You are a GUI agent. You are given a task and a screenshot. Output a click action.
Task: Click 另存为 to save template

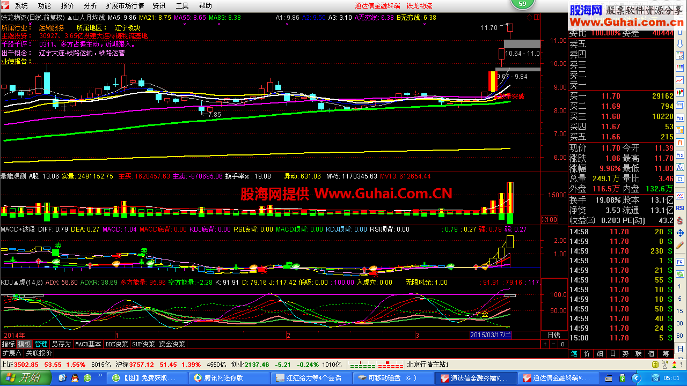tap(61, 344)
